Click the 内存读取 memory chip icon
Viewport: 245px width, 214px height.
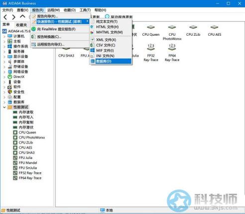(15, 112)
